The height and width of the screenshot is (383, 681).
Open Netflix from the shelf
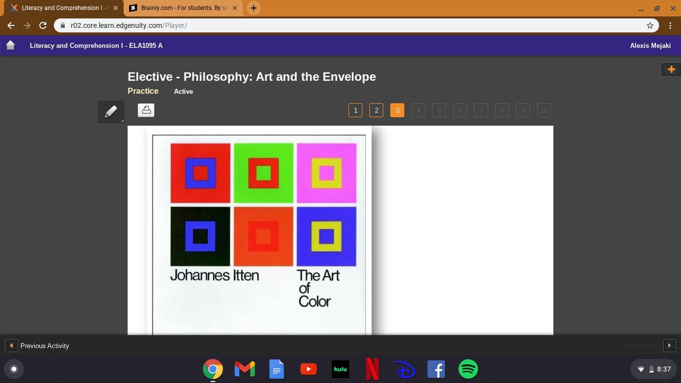(x=372, y=369)
